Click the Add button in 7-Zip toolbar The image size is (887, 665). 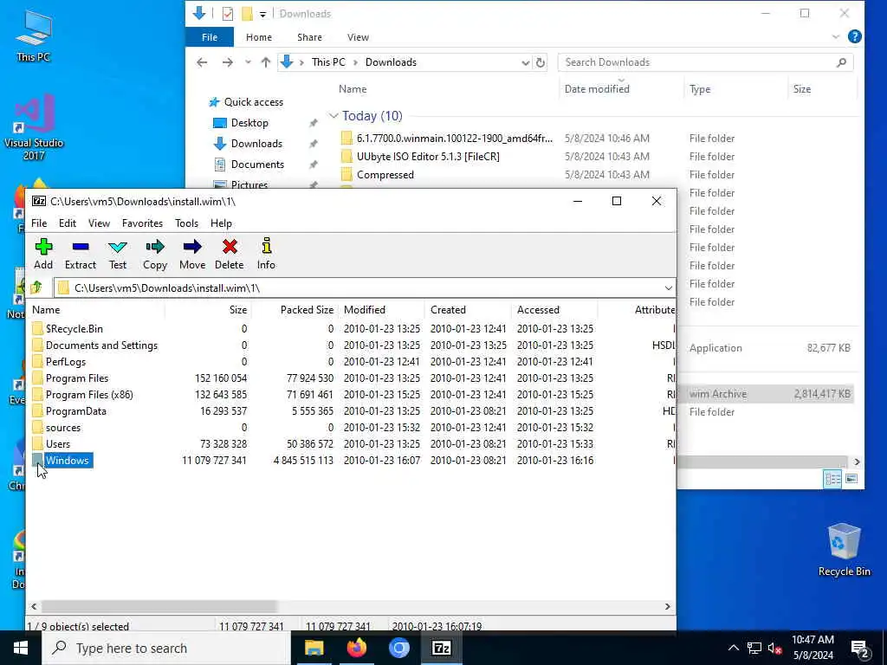click(43, 254)
